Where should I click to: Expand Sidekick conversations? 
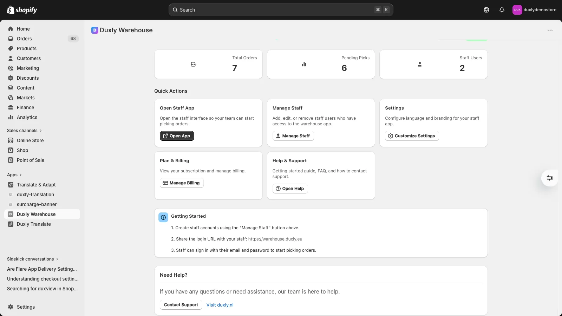pyautogui.click(x=33, y=259)
